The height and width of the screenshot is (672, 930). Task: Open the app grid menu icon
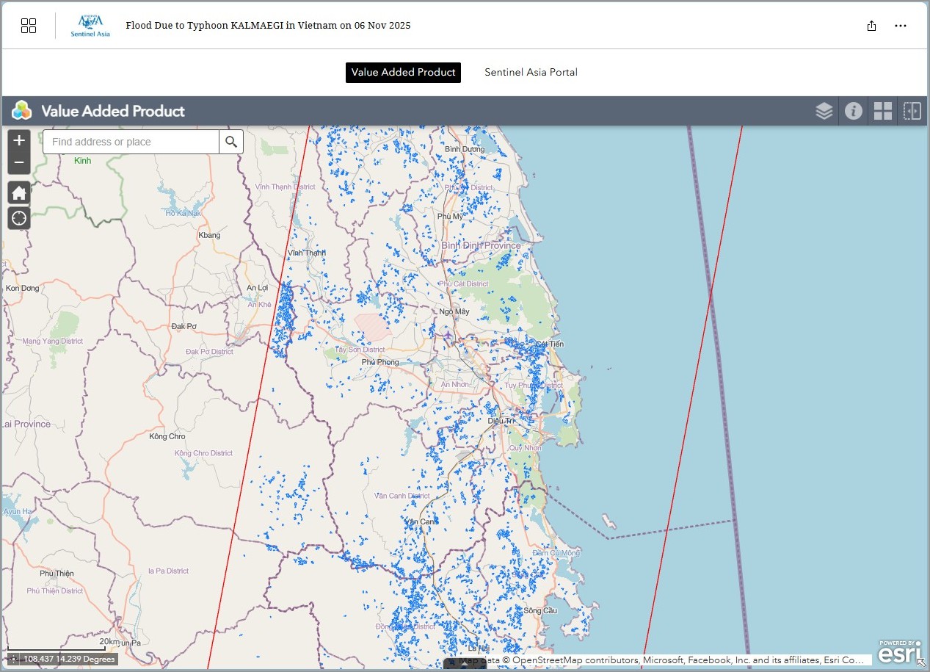click(29, 26)
